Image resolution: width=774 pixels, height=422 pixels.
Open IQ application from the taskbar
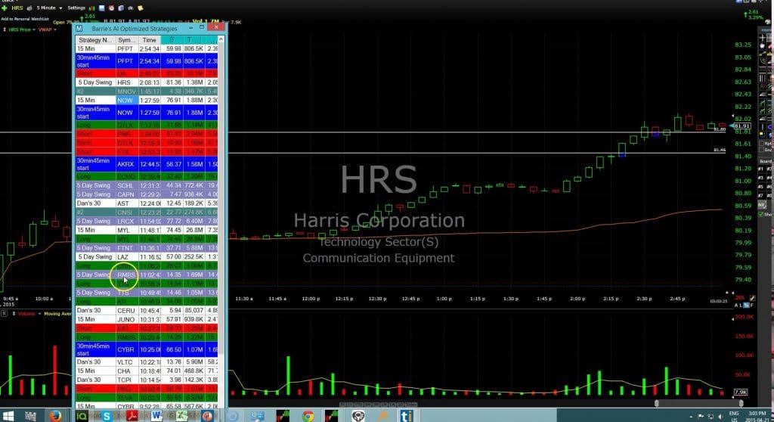pos(82,416)
